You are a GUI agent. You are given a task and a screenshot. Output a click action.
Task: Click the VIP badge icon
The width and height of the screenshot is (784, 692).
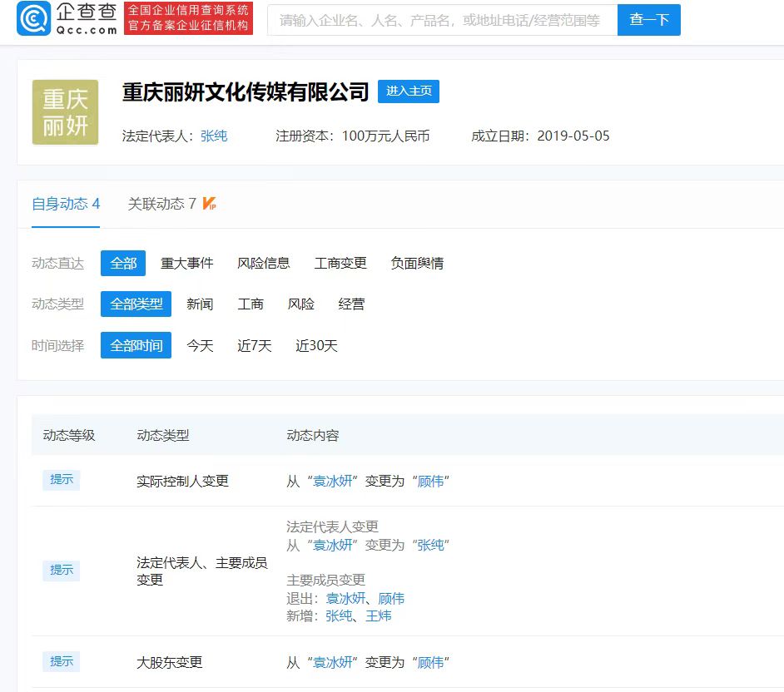[210, 204]
